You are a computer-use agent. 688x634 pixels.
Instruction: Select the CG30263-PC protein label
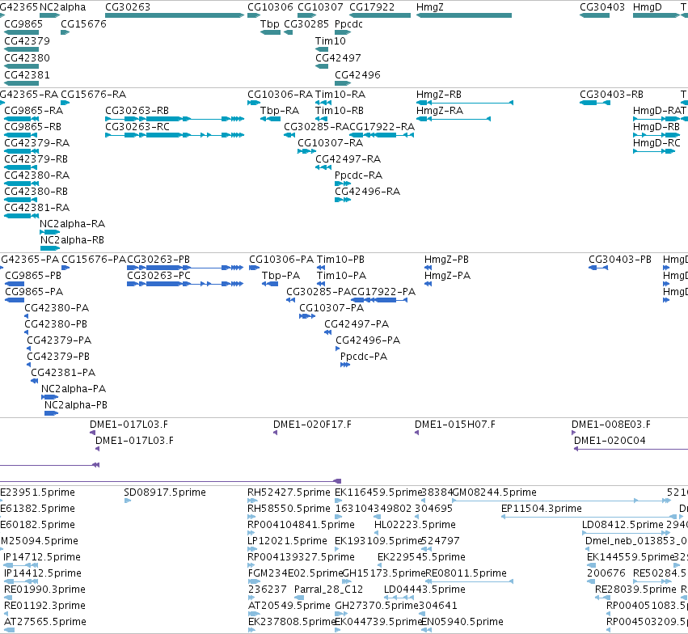[158, 276]
